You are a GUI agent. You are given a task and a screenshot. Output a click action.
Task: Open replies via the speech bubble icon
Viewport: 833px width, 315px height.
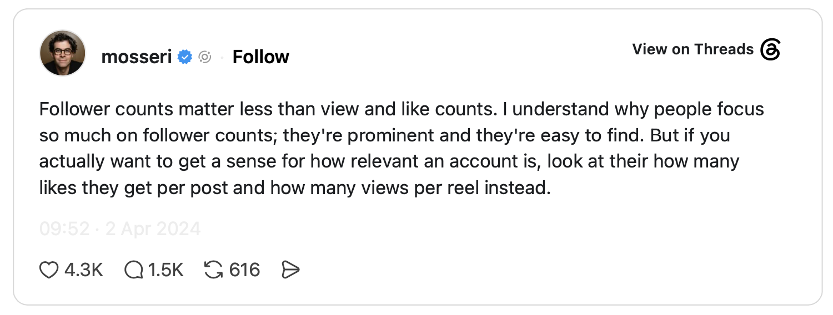pos(134,270)
